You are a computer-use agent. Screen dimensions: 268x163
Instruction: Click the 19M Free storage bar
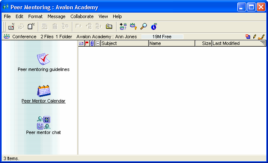tap(162, 37)
